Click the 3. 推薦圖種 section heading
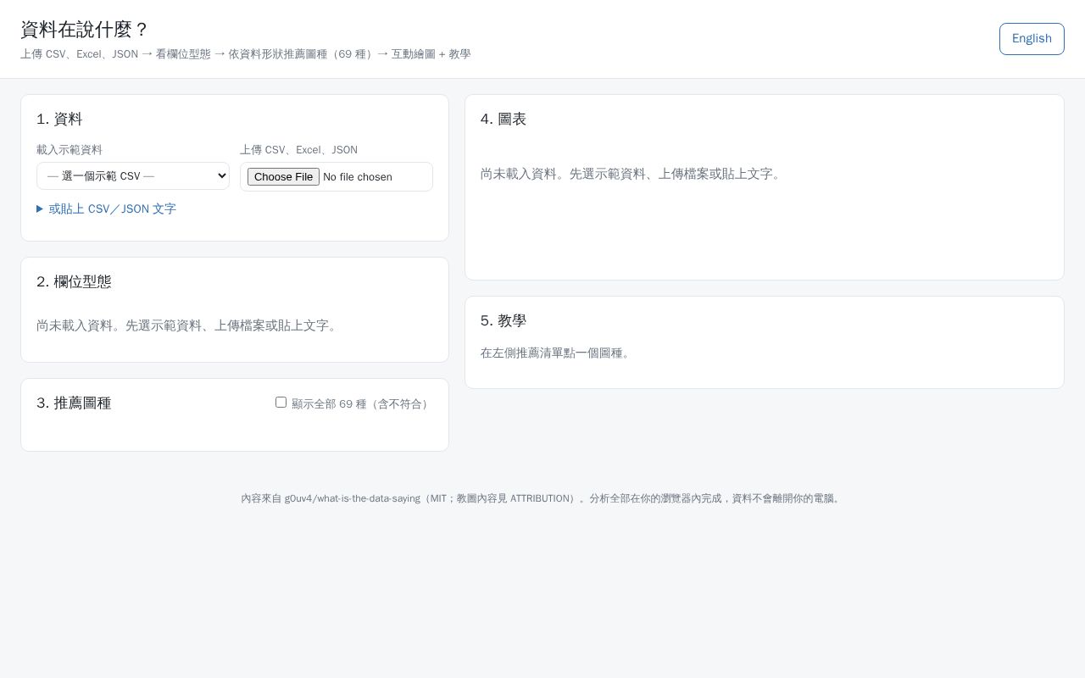This screenshot has width=1085, height=678. [74, 403]
